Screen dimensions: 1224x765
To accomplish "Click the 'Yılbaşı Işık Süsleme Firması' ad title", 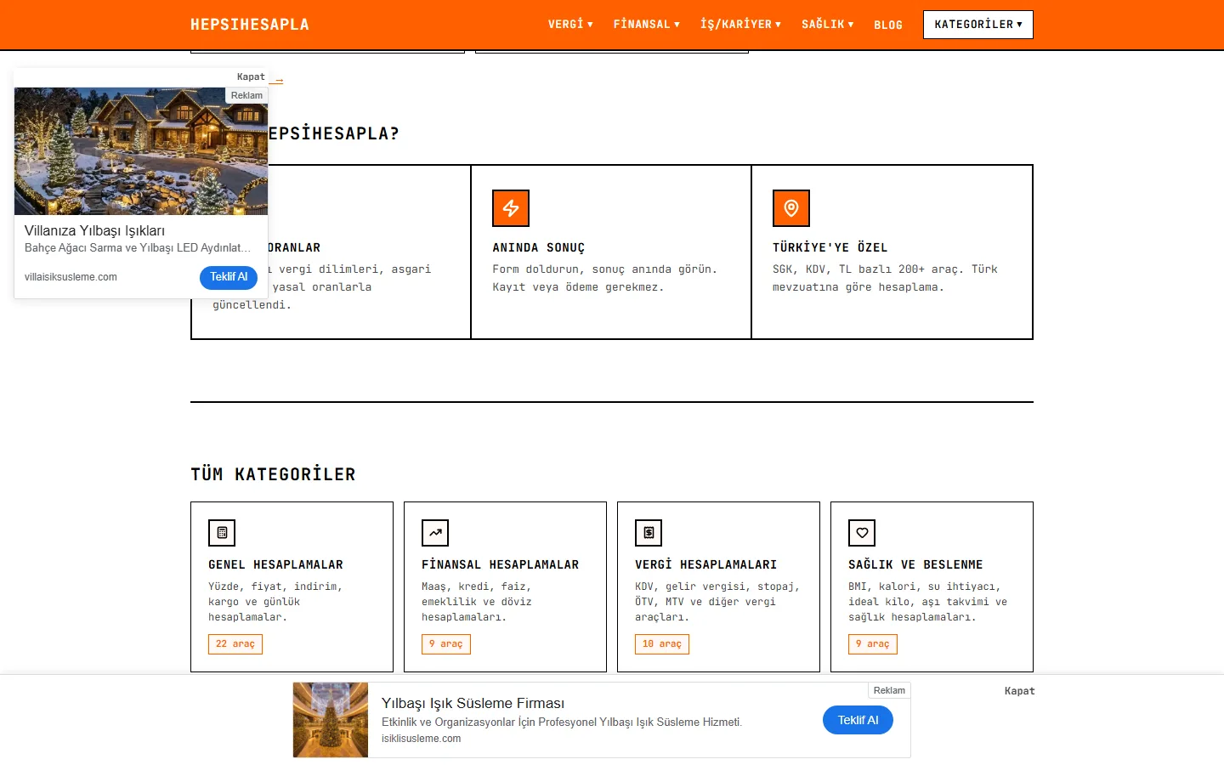I will coord(473,704).
